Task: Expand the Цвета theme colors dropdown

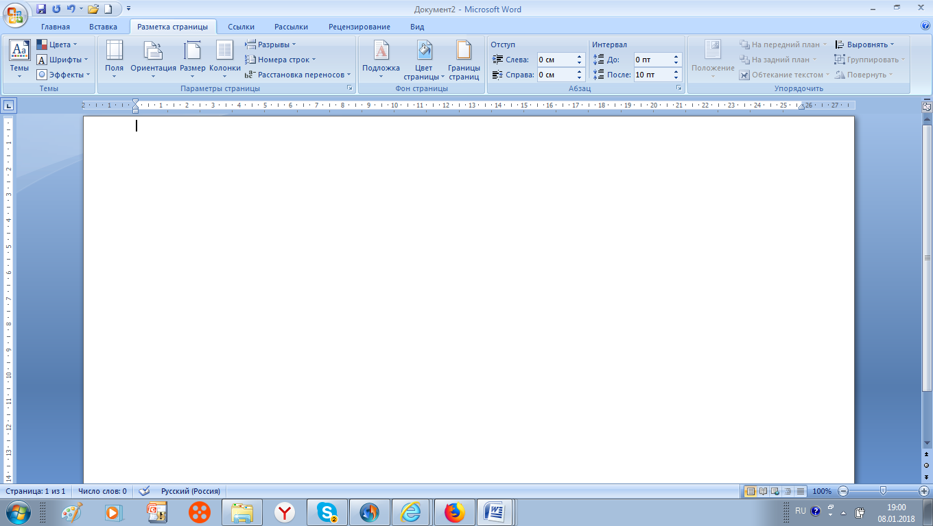Action: click(x=57, y=45)
